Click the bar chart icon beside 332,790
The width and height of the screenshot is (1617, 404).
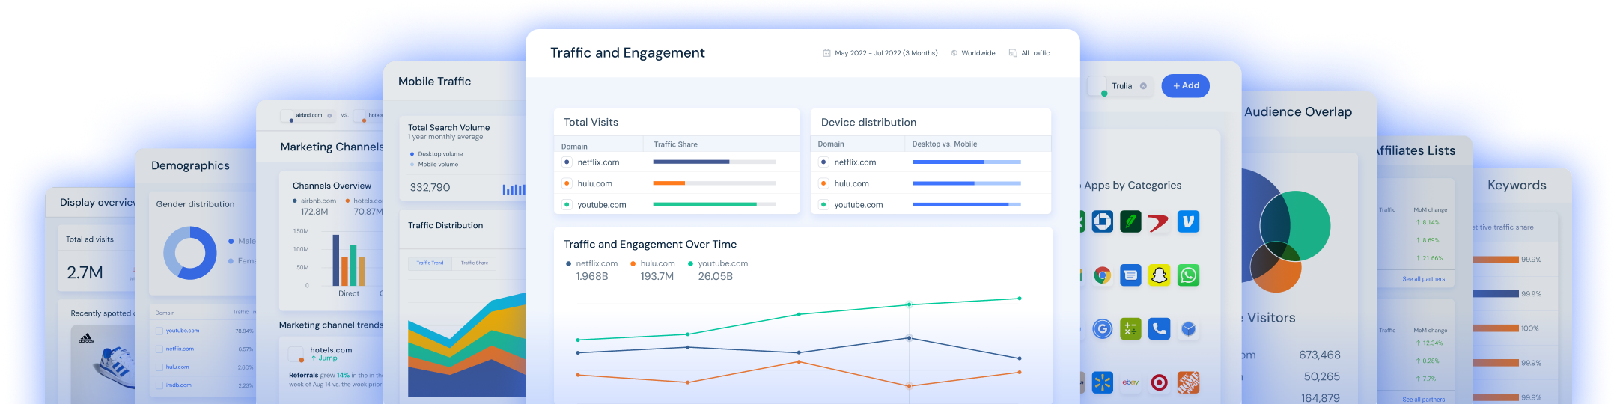pyautogui.click(x=514, y=190)
